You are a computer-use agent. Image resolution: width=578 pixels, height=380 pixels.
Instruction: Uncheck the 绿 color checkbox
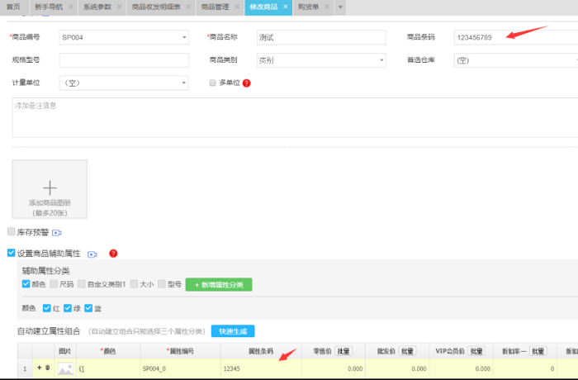[x=68, y=307]
